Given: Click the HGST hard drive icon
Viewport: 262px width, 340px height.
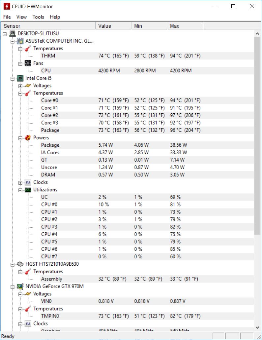Looking at the screenshot, I should [20, 264].
